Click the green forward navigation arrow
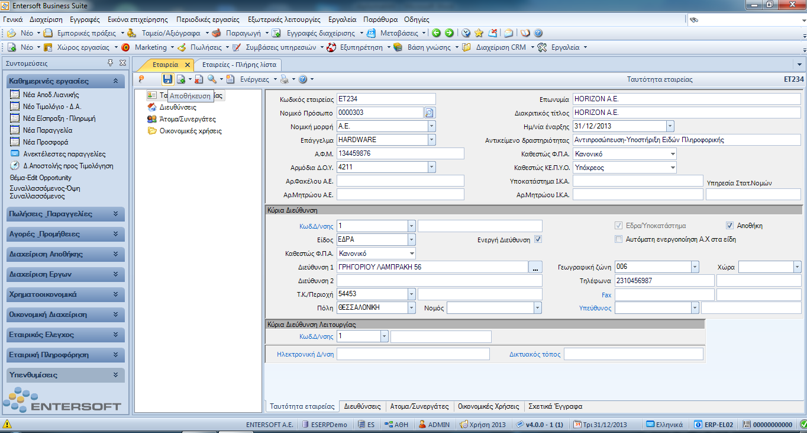This screenshot has width=807, height=433. 450,33
